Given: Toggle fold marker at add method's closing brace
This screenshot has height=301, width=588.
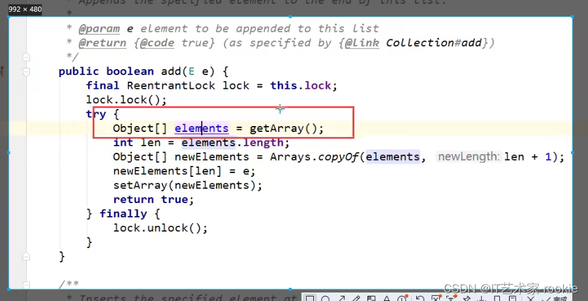Looking at the screenshot, I should click(26, 257).
